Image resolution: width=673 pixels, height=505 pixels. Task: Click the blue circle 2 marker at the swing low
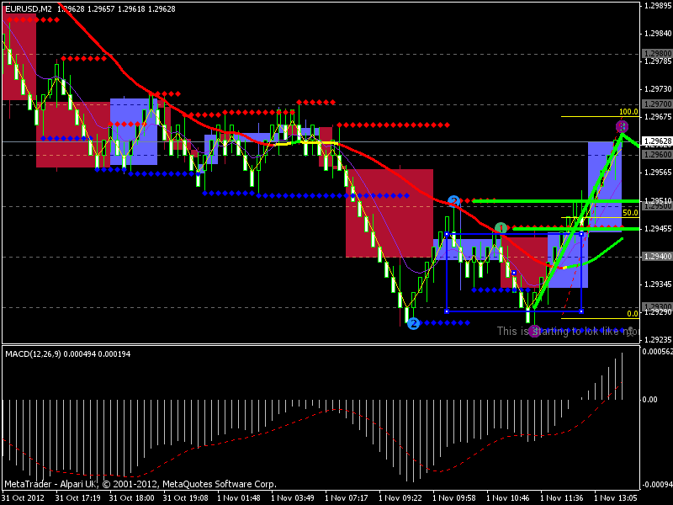click(413, 323)
